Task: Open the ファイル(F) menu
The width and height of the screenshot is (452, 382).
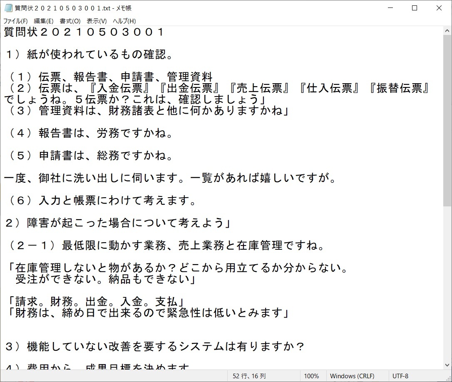Action: pos(15,21)
